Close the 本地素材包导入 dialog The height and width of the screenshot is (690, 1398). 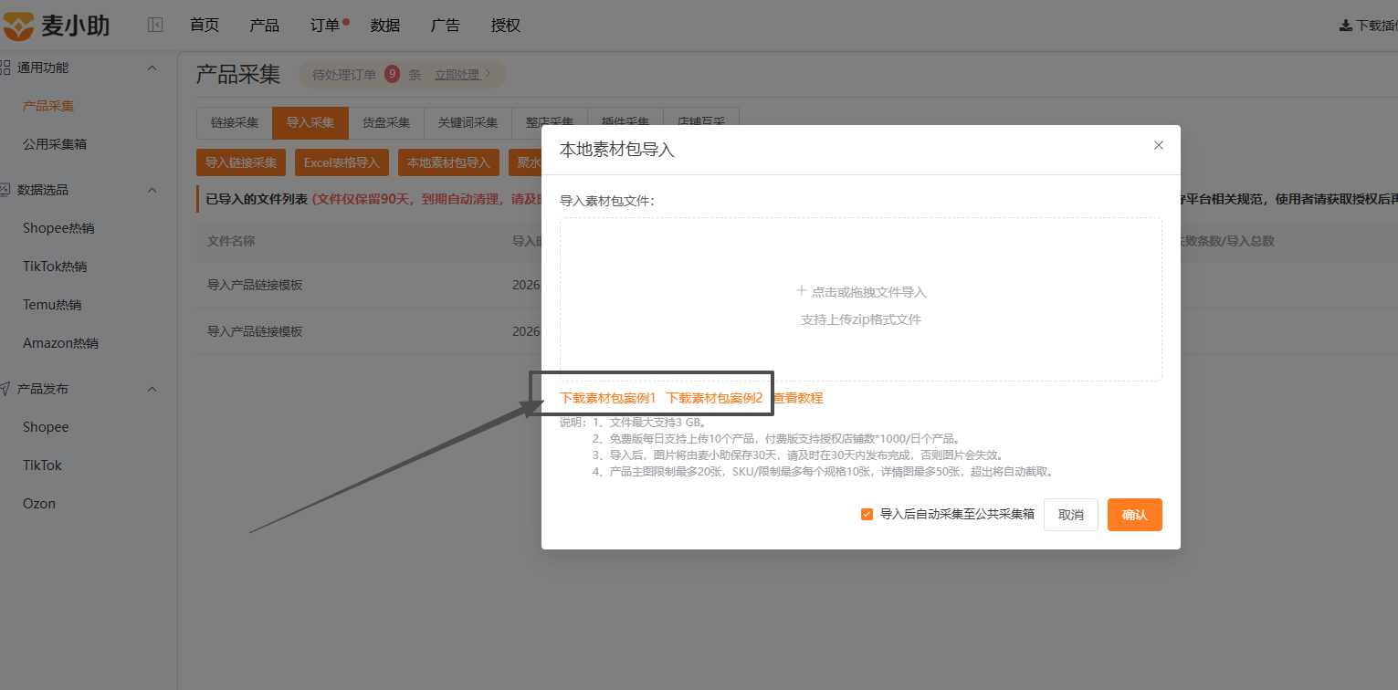click(1159, 145)
